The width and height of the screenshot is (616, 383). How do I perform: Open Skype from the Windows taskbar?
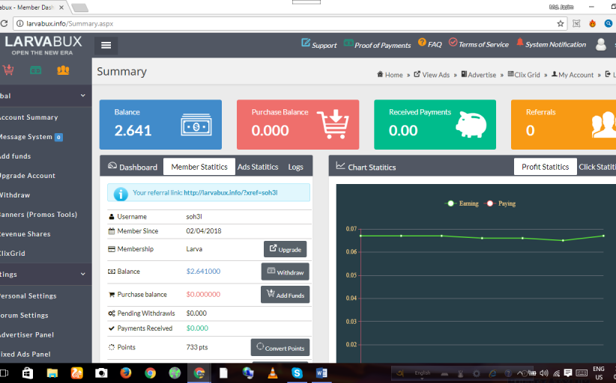click(297, 373)
